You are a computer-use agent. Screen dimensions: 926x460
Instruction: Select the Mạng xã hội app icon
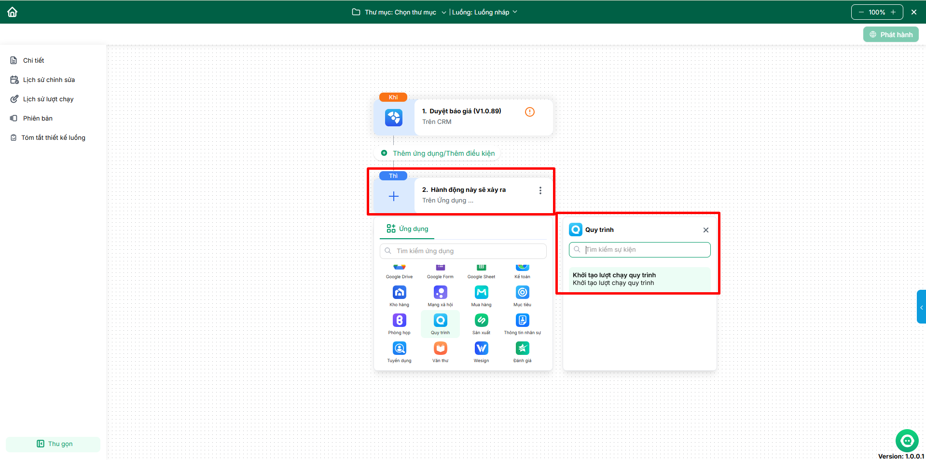[440, 292]
